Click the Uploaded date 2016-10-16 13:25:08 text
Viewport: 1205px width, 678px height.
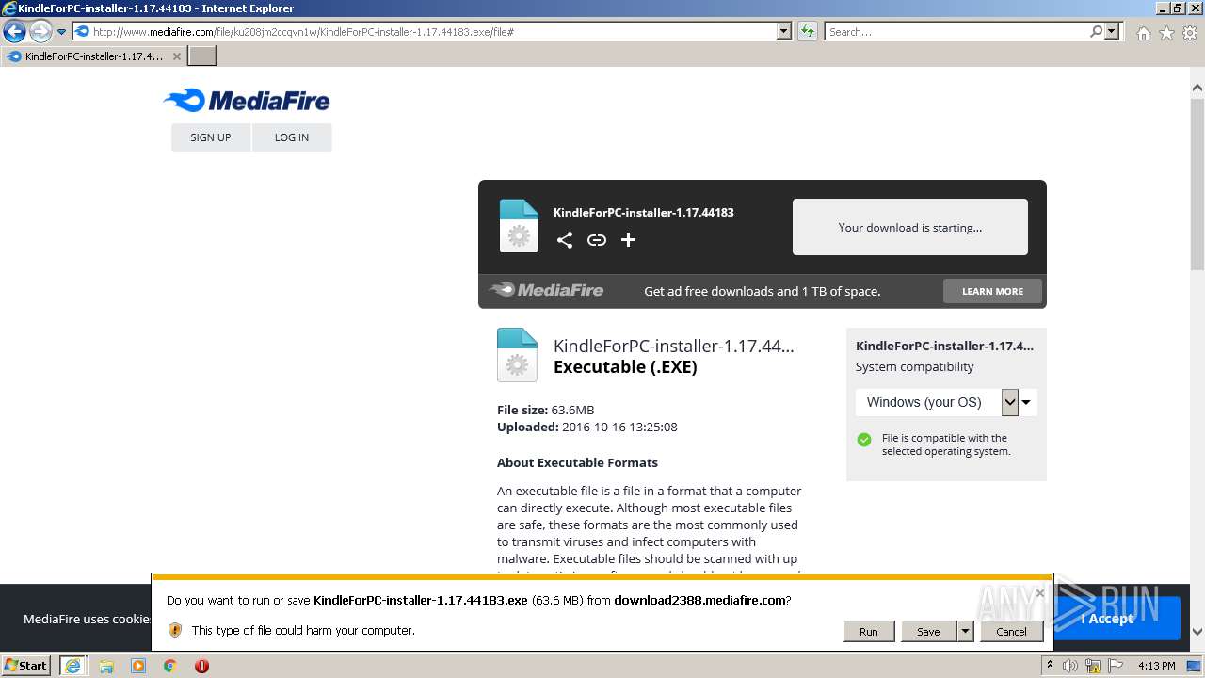coord(587,427)
